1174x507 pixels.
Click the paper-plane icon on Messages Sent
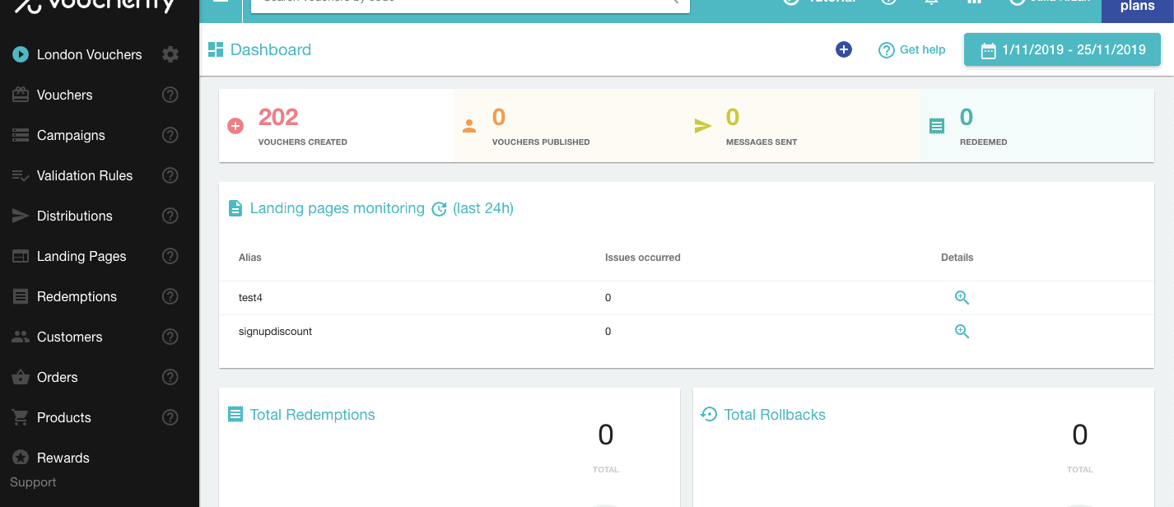[702, 126]
